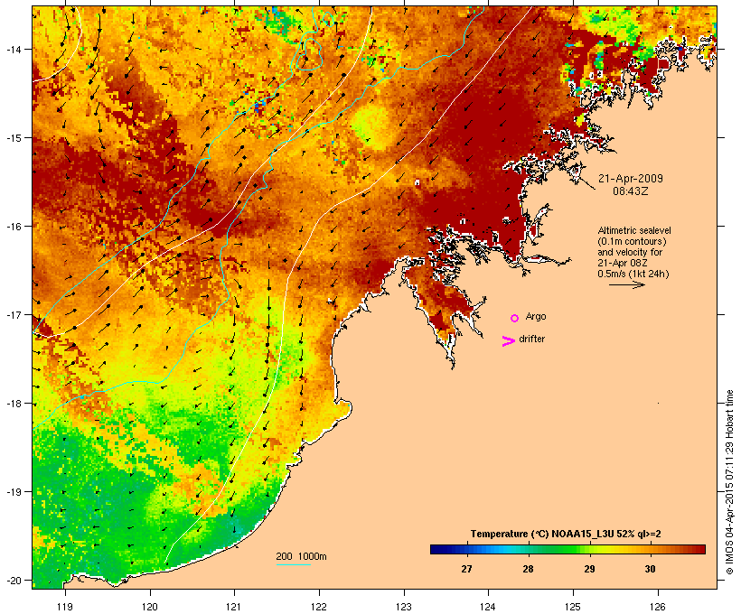Click the color bar value 27
This screenshot has width=741, height=614.
[x=466, y=569]
